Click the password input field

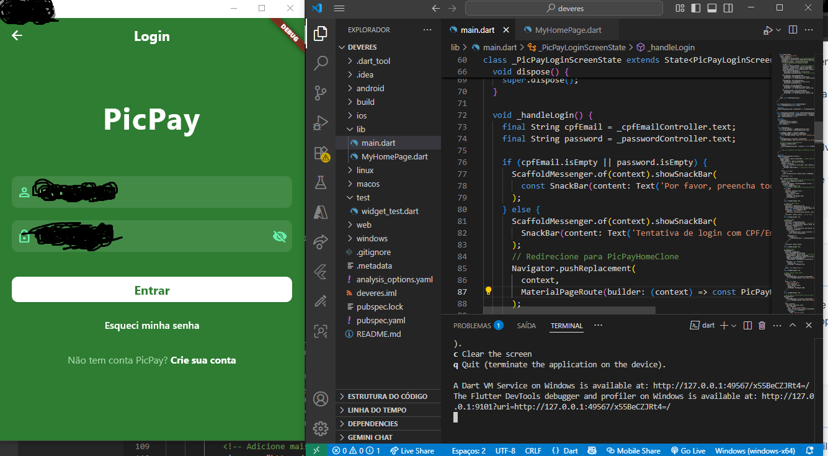(x=152, y=236)
